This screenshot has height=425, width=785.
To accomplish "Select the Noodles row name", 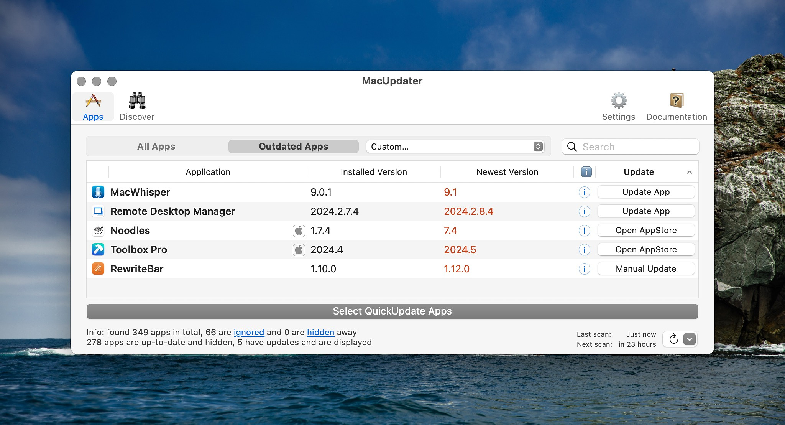I will coord(130,231).
